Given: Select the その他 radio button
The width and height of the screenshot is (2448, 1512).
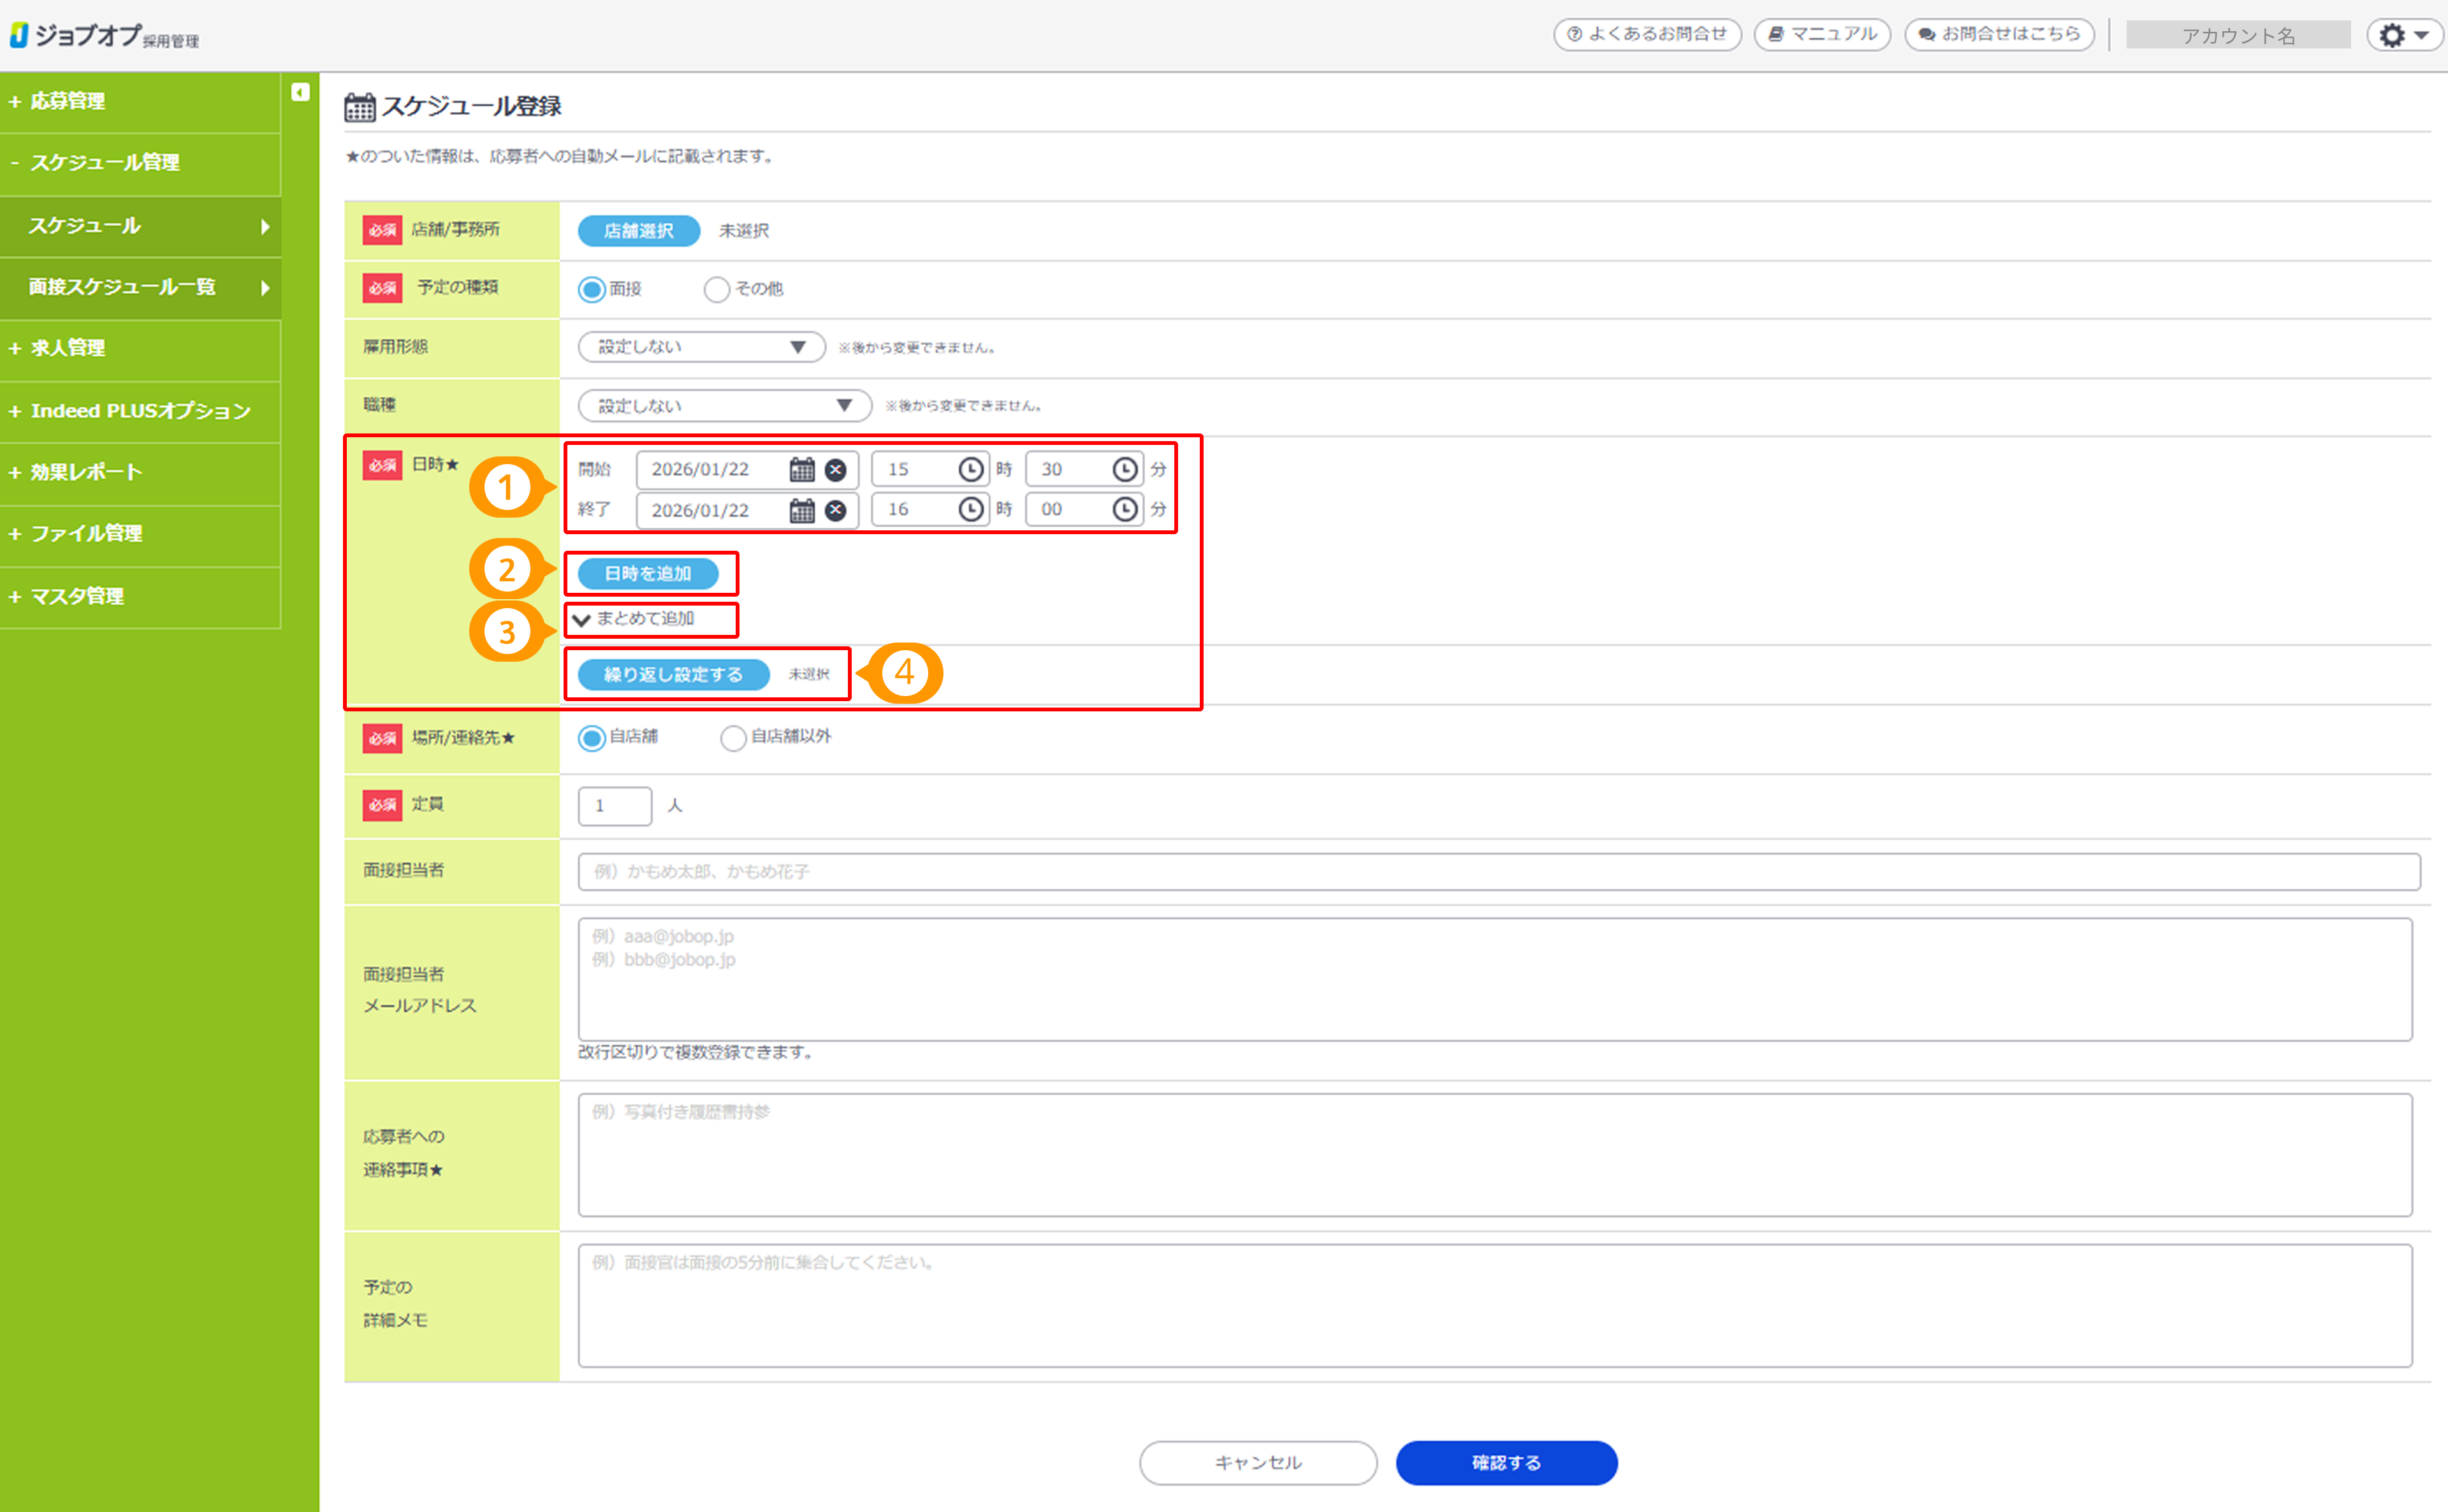Looking at the screenshot, I should click(717, 289).
